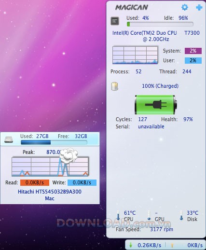Screen dimensions: 206x250
Task: Click the Idle 96% value
Action: pyautogui.click(x=183, y=18)
